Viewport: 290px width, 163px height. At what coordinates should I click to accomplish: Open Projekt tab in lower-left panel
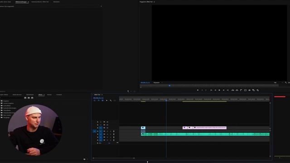(4, 95)
